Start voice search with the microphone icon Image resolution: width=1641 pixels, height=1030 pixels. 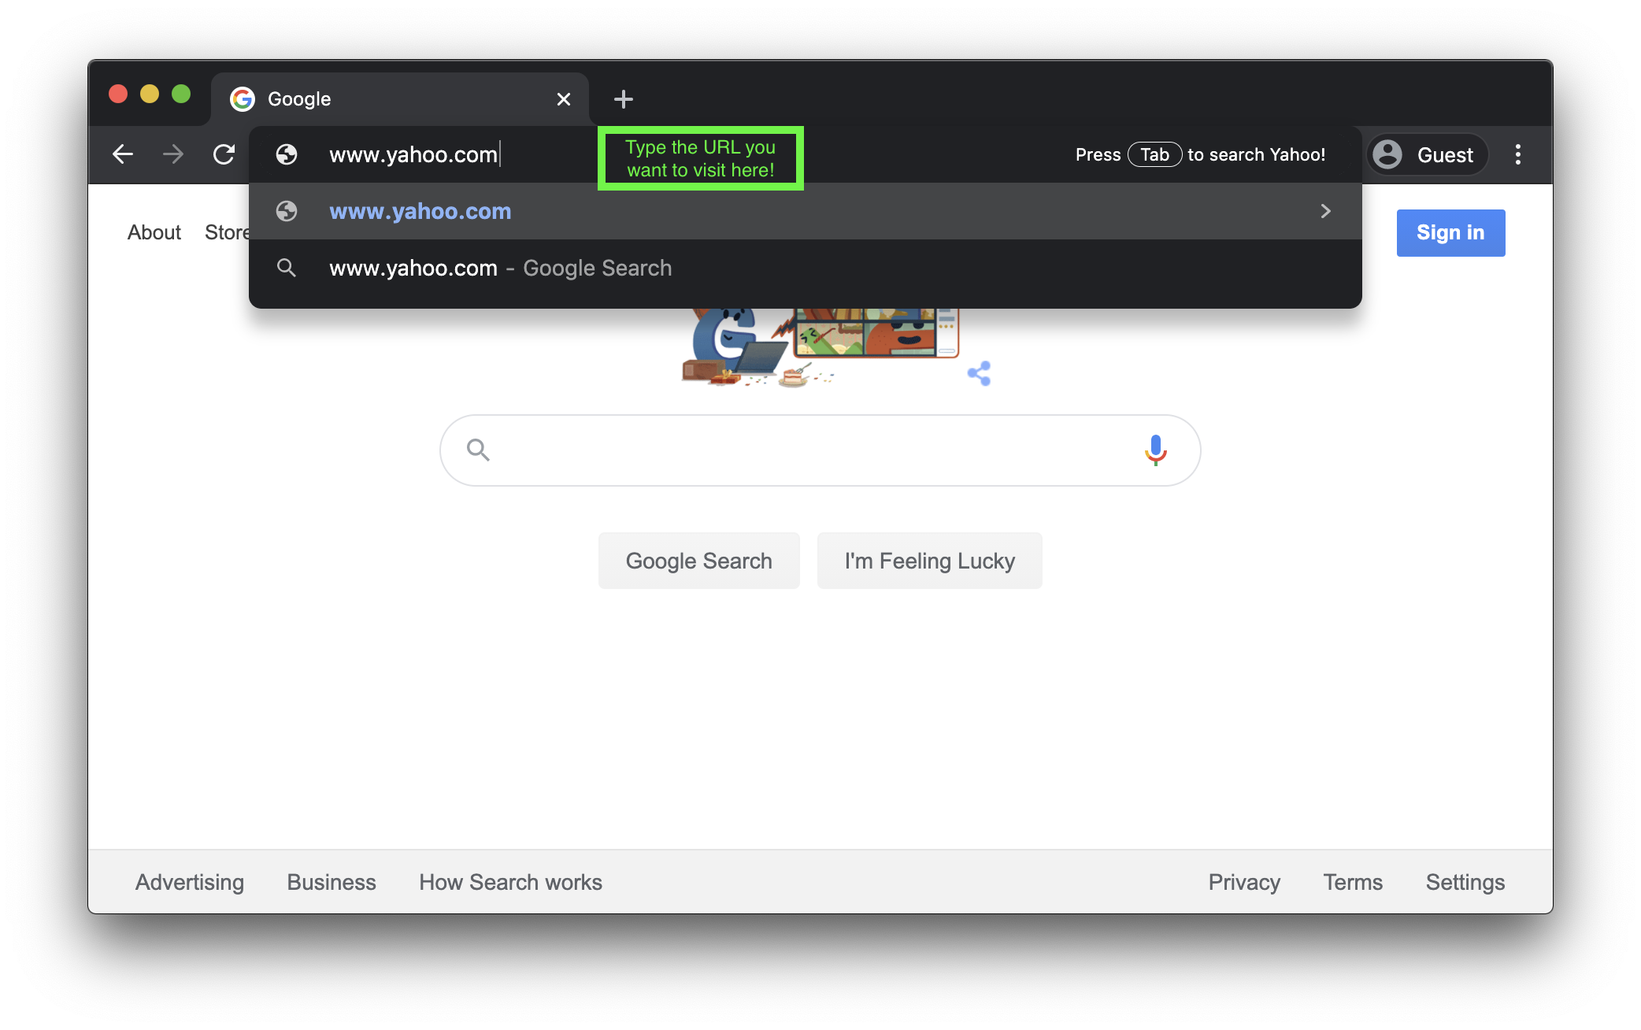pos(1155,450)
